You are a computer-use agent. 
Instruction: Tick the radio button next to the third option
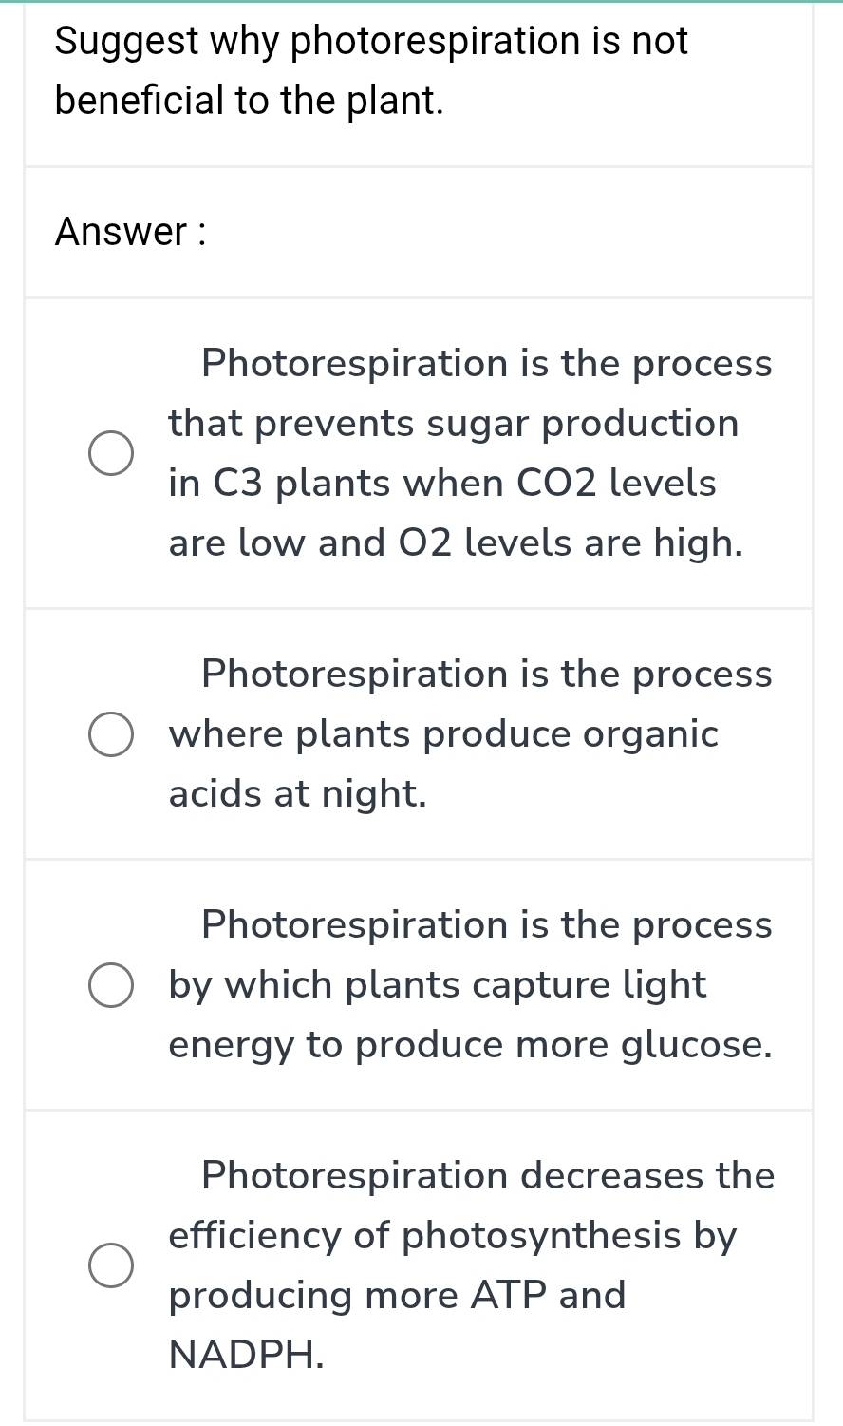click(111, 984)
